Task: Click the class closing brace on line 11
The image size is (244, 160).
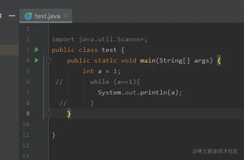Action: [x=54, y=135]
